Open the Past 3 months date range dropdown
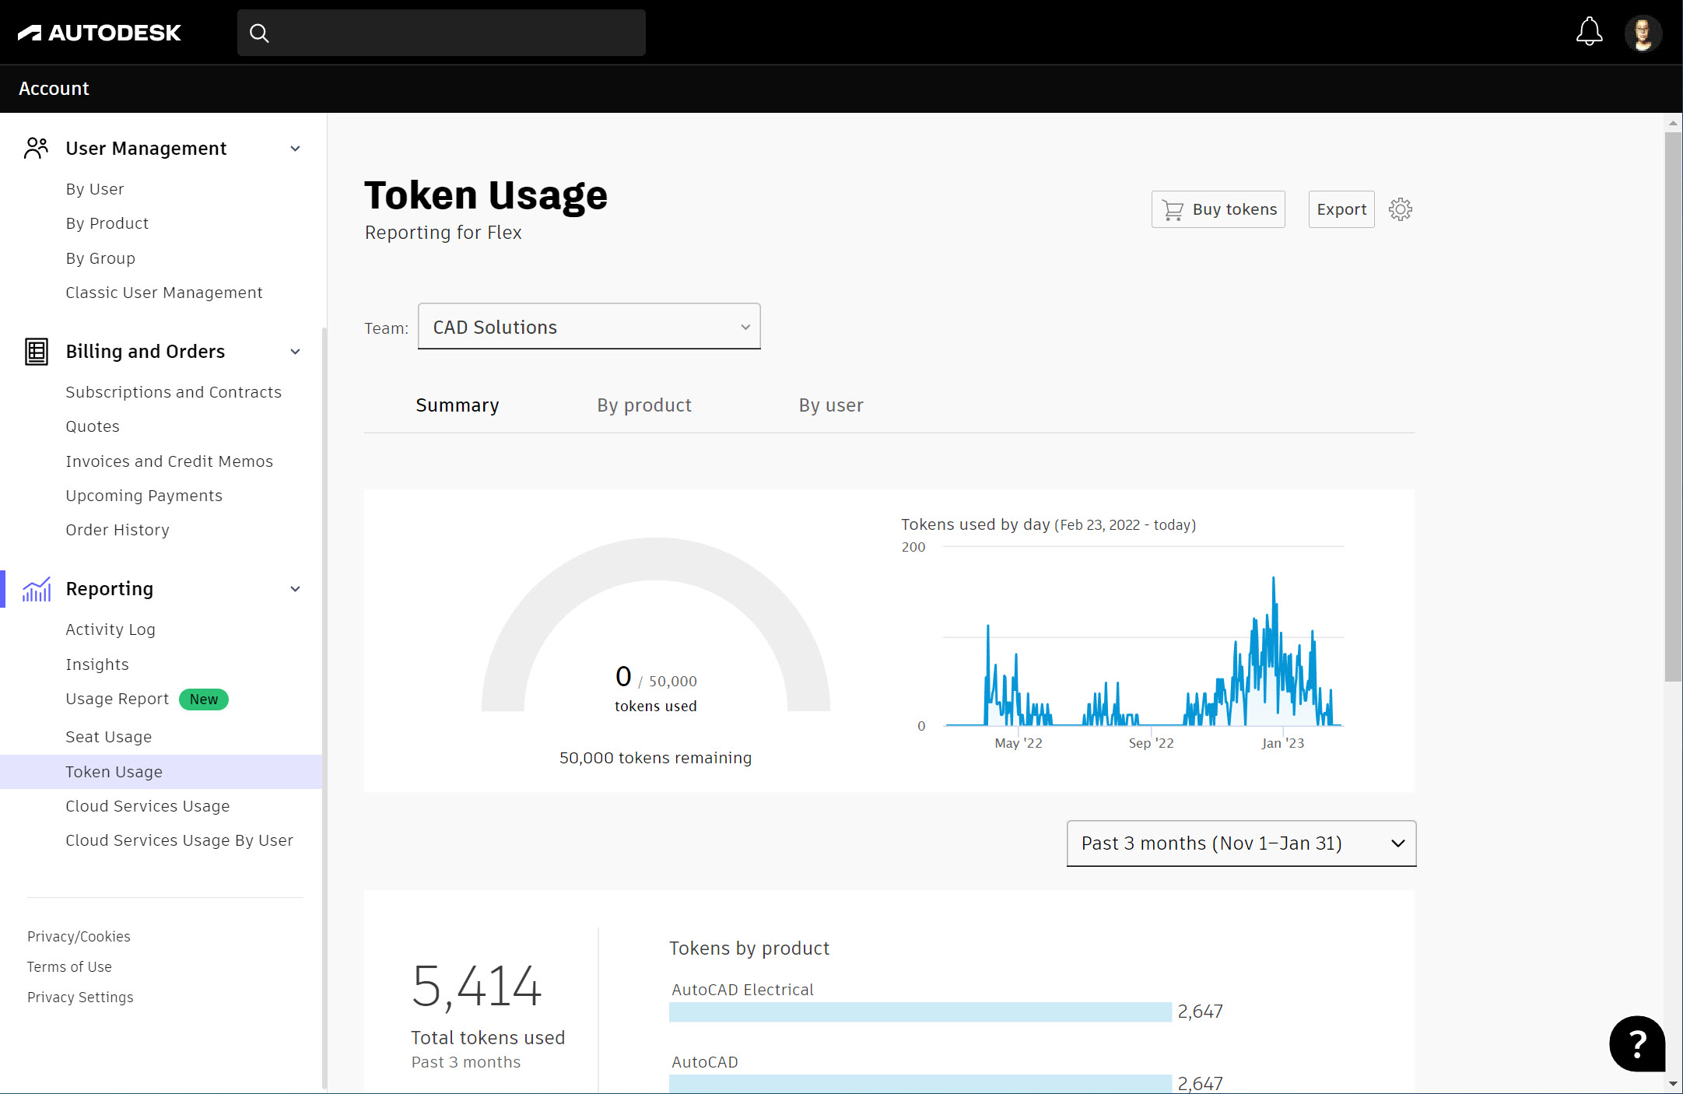 coord(1241,843)
